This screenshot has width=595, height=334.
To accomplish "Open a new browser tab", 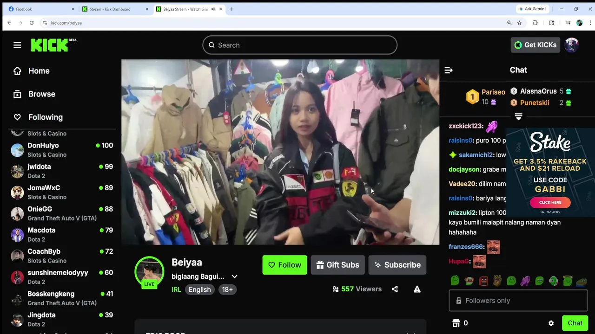I will click(x=231, y=9).
